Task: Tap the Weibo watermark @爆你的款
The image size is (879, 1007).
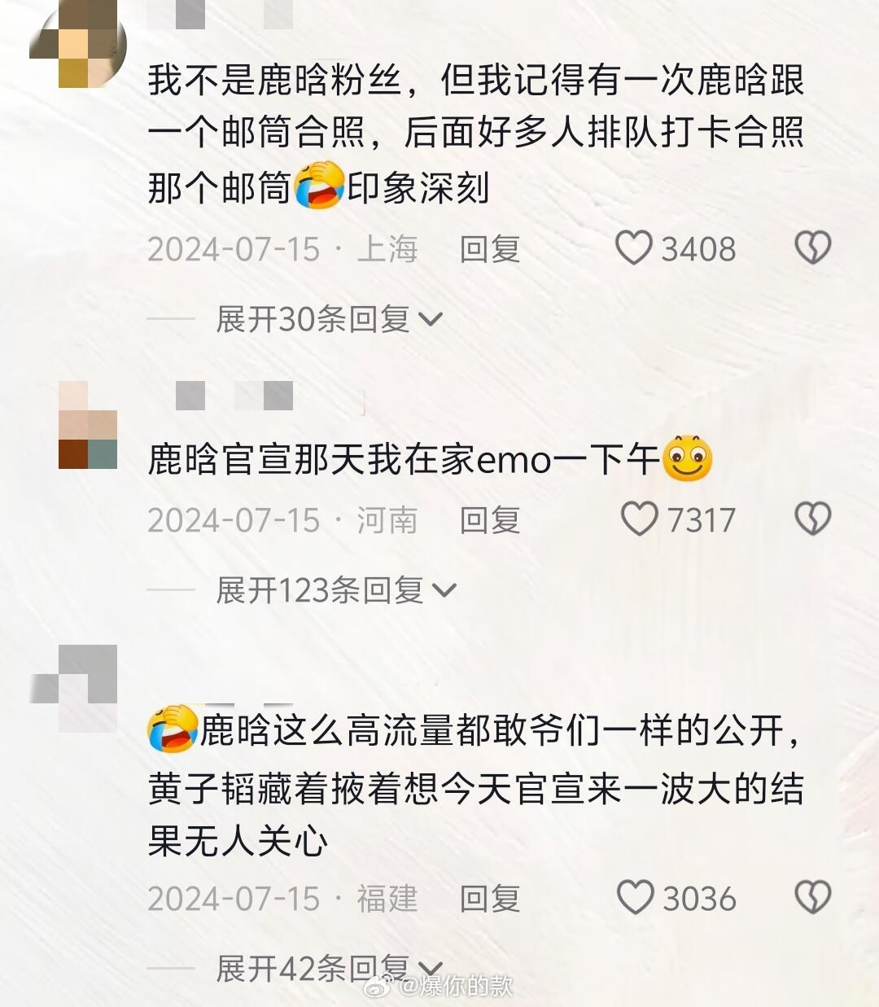Action: [x=438, y=986]
